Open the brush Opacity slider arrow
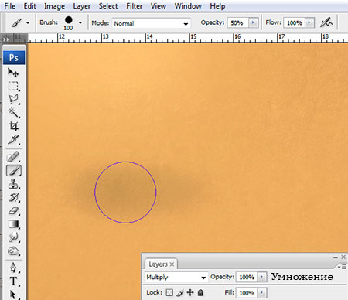 point(253,22)
